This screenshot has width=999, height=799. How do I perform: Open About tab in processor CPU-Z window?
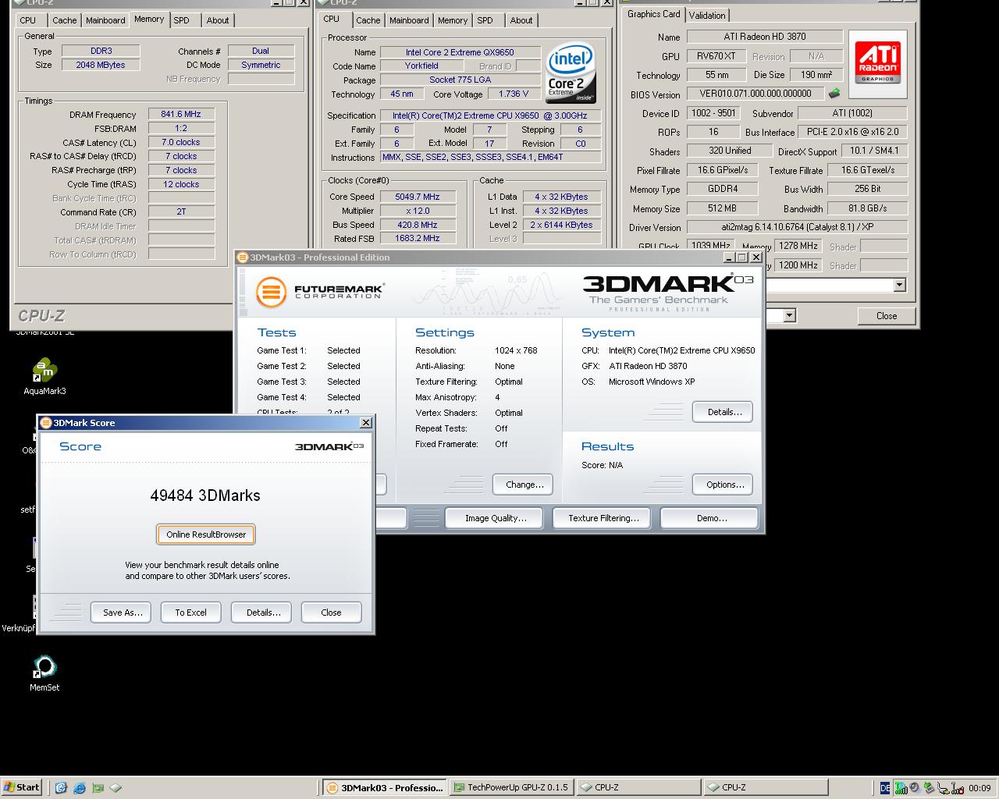point(521,20)
